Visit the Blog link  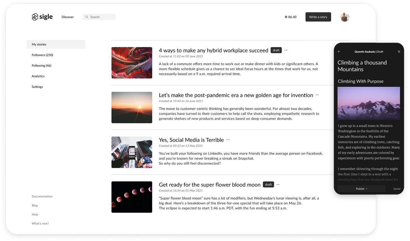tap(35, 205)
